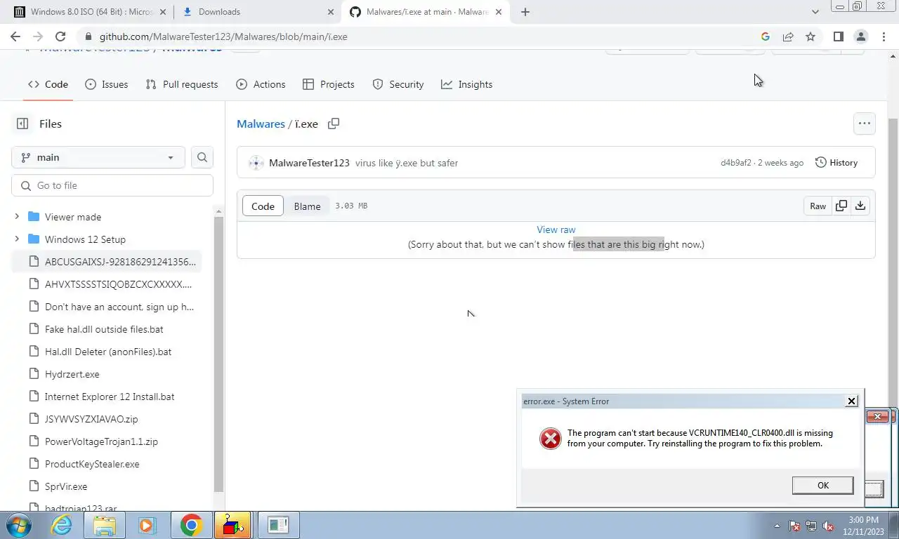Click OK in the System Error dialog
Screen dimensions: 899x539
(822, 485)
